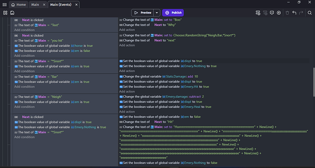Click Add condition under 'Main = "Text"'
This screenshot has height=168, width=315.
click(24, 30)
